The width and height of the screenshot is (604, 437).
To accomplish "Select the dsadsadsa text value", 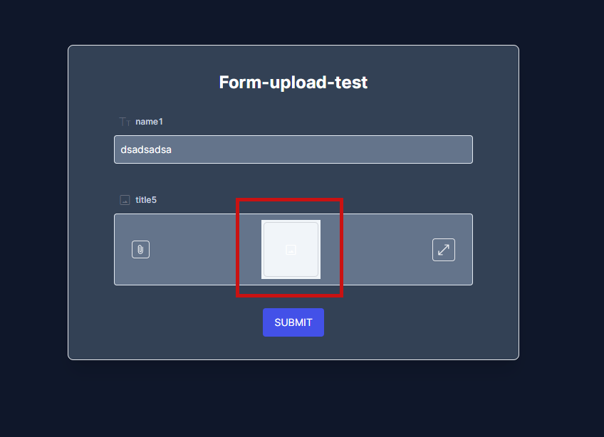I will pyautogui.click(x=145, y=149).
